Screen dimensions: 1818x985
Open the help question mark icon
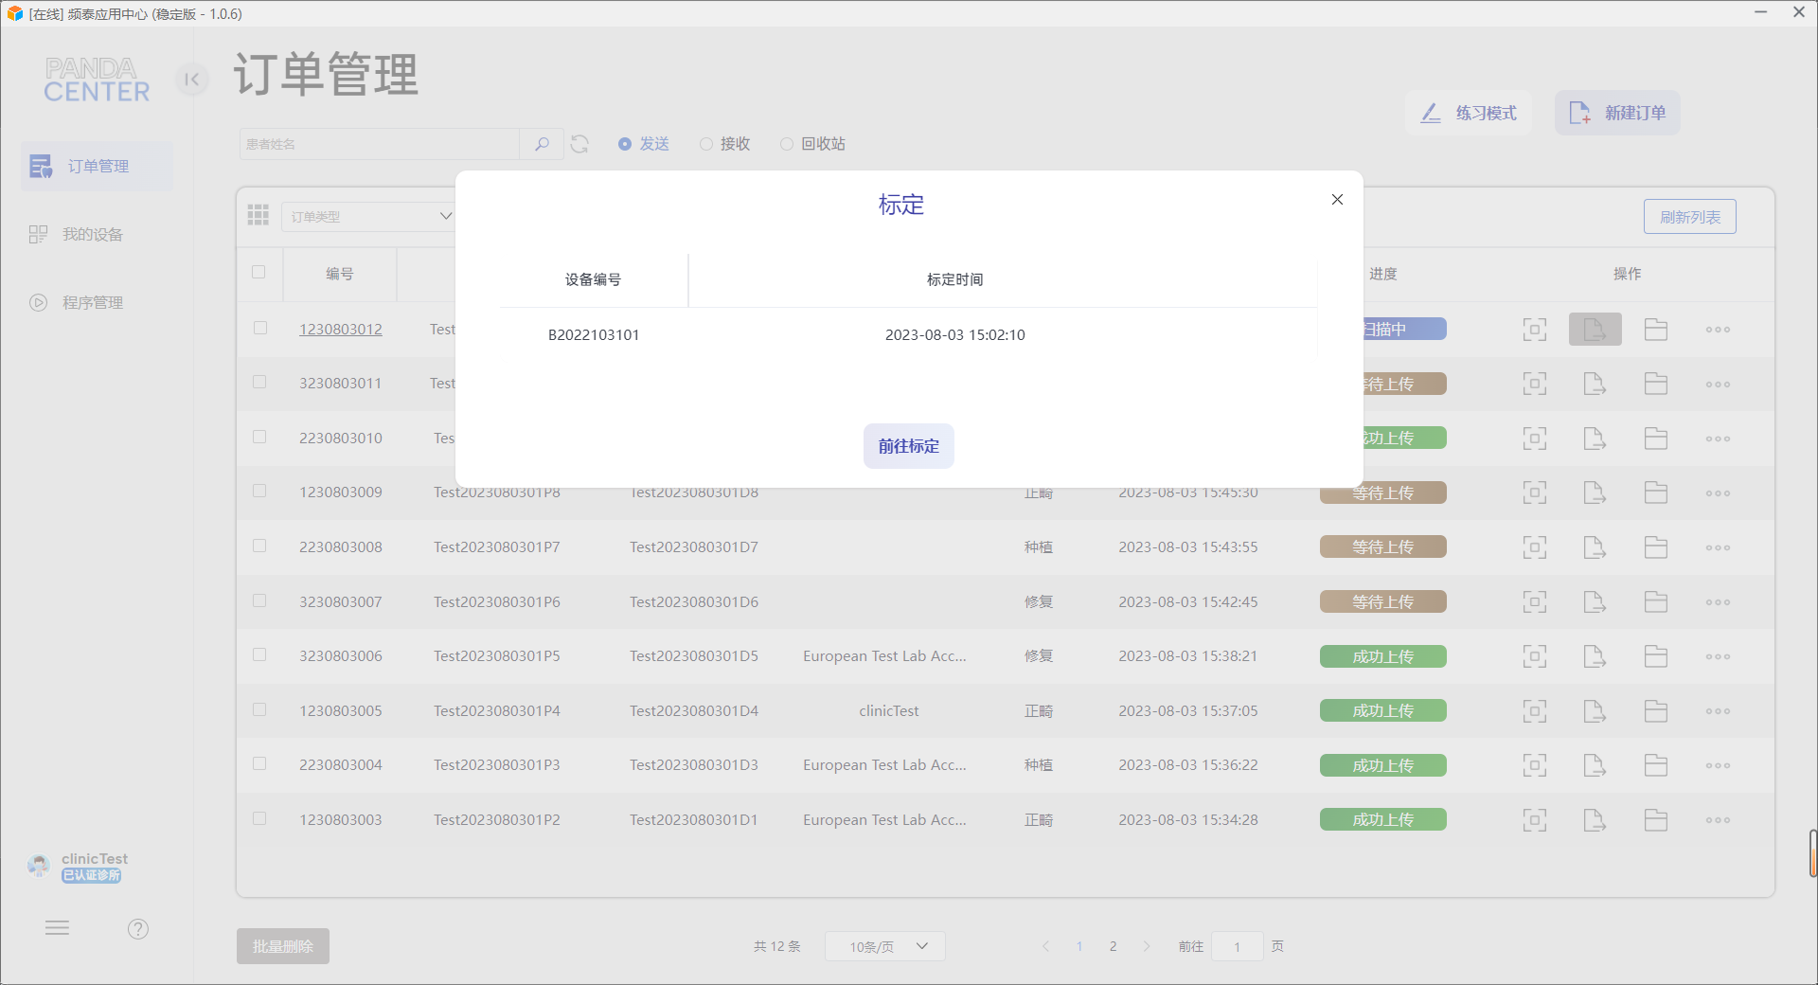pos(138,929)
